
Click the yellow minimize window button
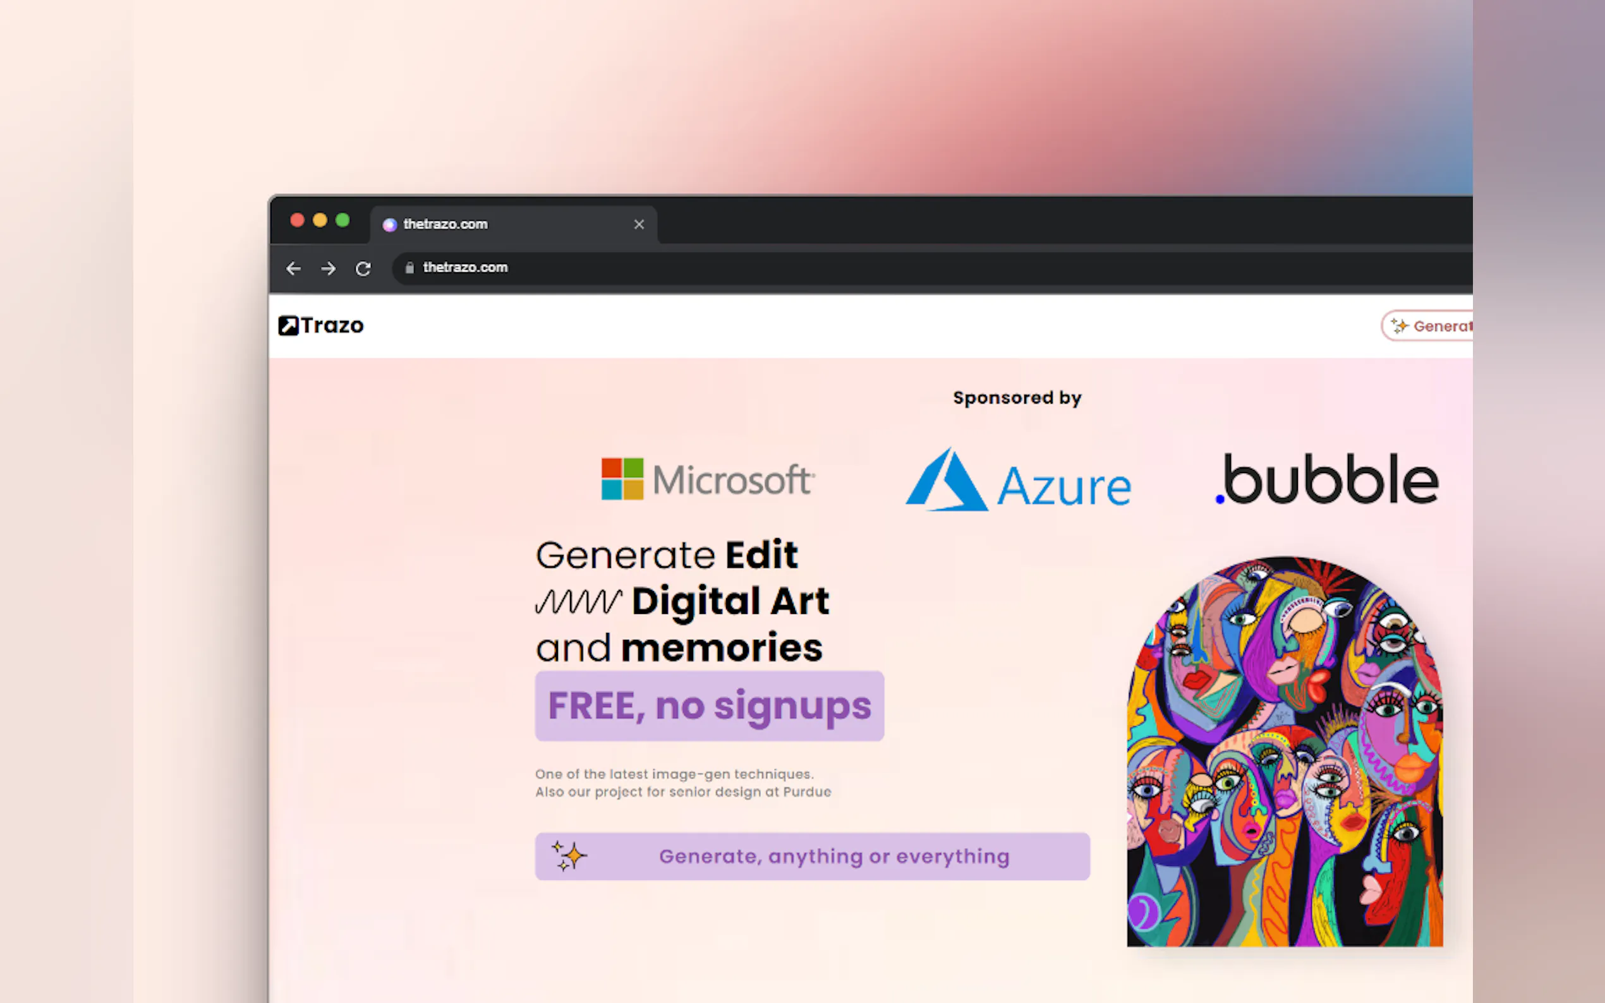tap(320, 220)
